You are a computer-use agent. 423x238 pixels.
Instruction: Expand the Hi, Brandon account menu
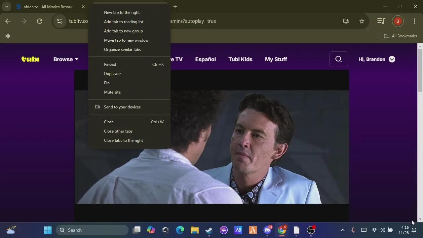tap(377, 59)
